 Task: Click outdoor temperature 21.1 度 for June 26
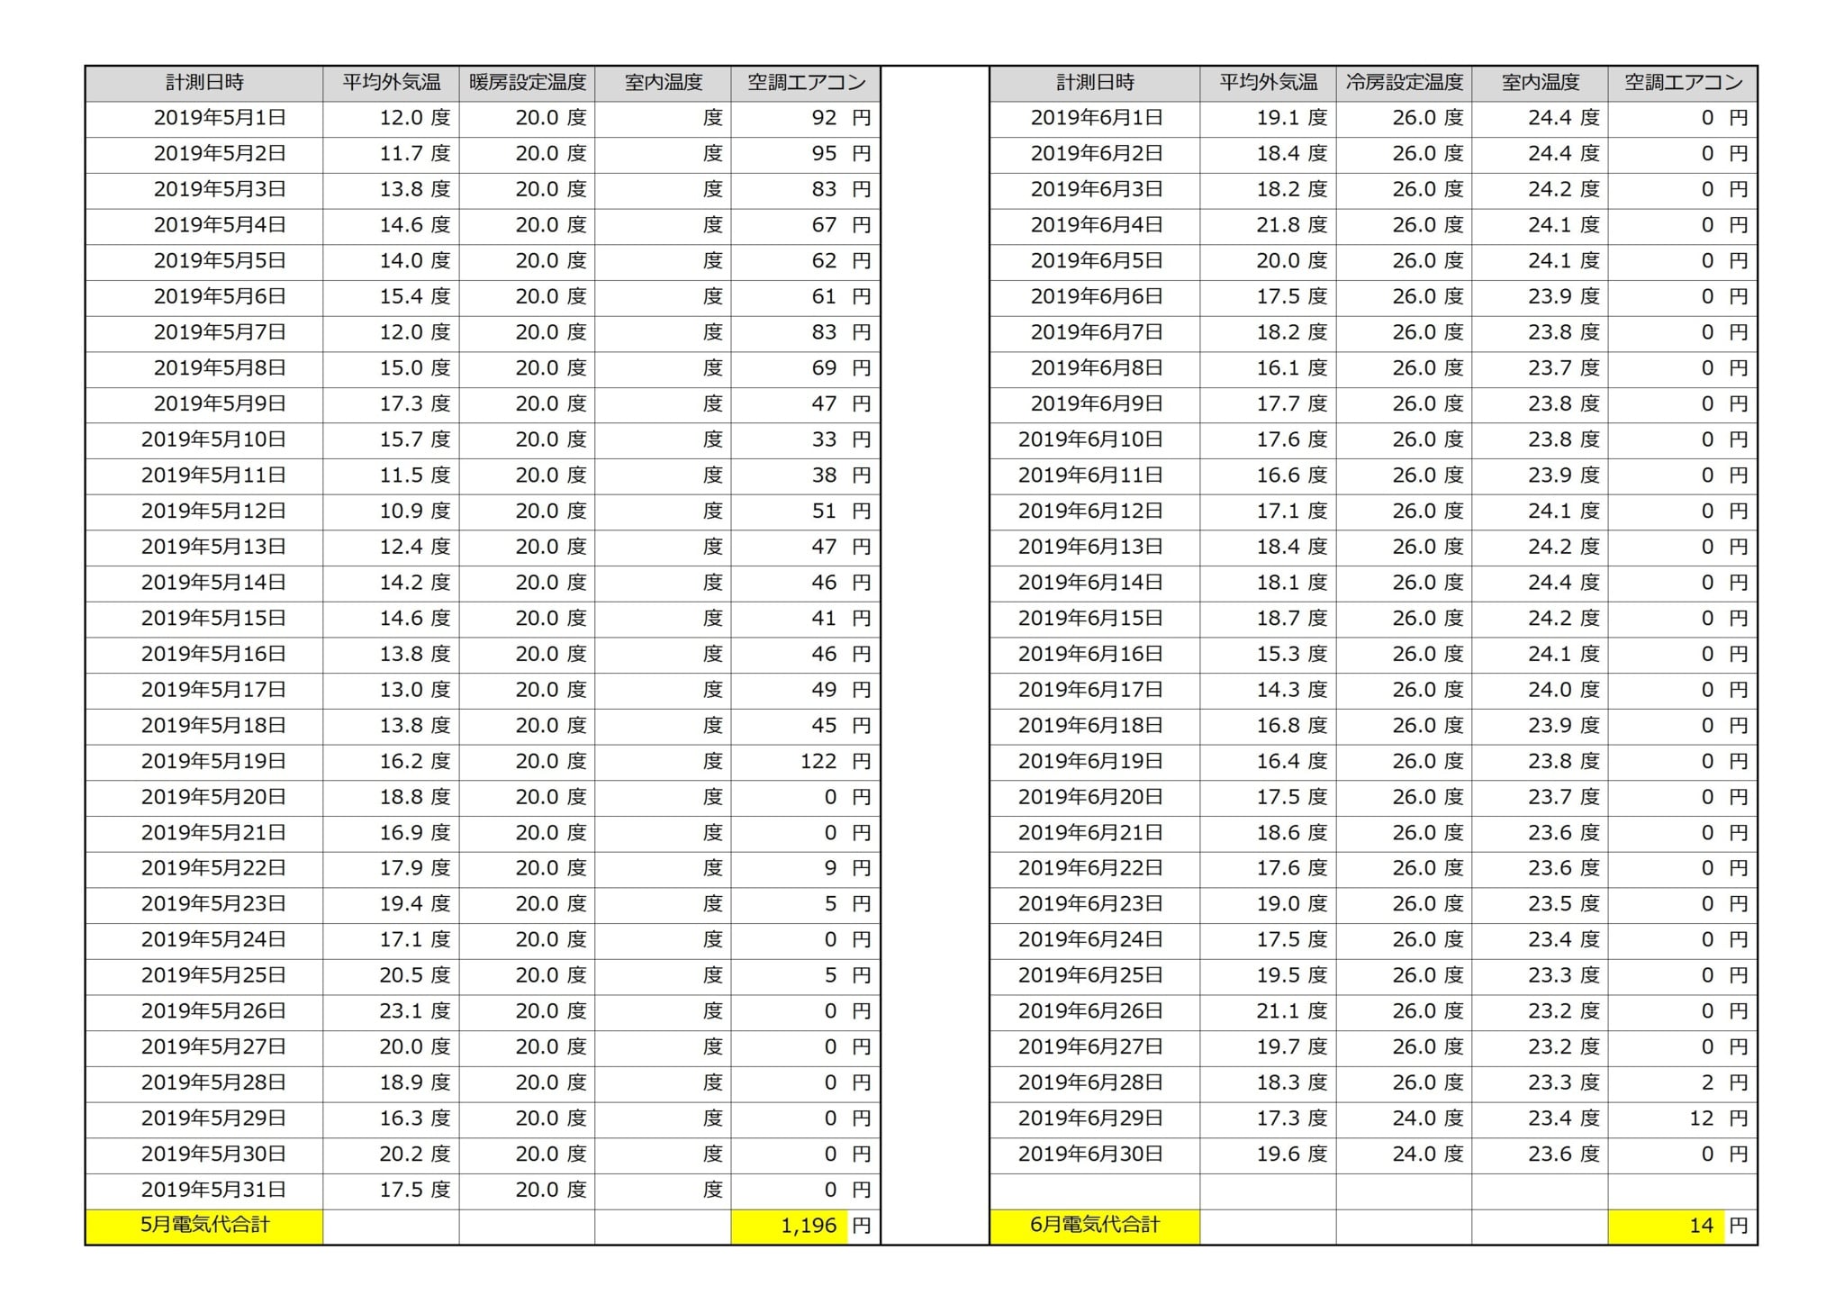(x=1268, y=1012)
